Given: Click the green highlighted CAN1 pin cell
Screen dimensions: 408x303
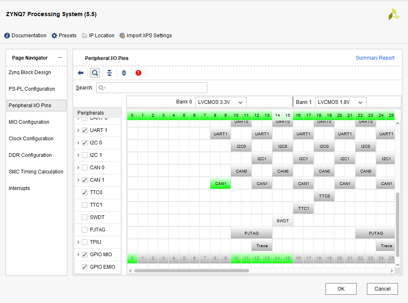Looking at the screenshot, I should click(x=221, y=184).
